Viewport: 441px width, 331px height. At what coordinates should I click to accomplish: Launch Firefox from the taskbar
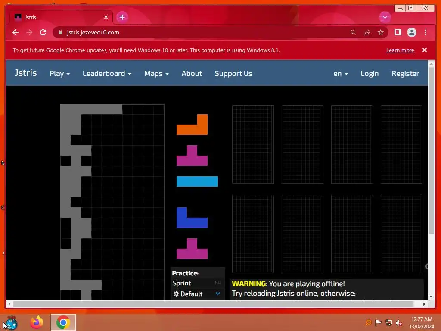point(37,322)
